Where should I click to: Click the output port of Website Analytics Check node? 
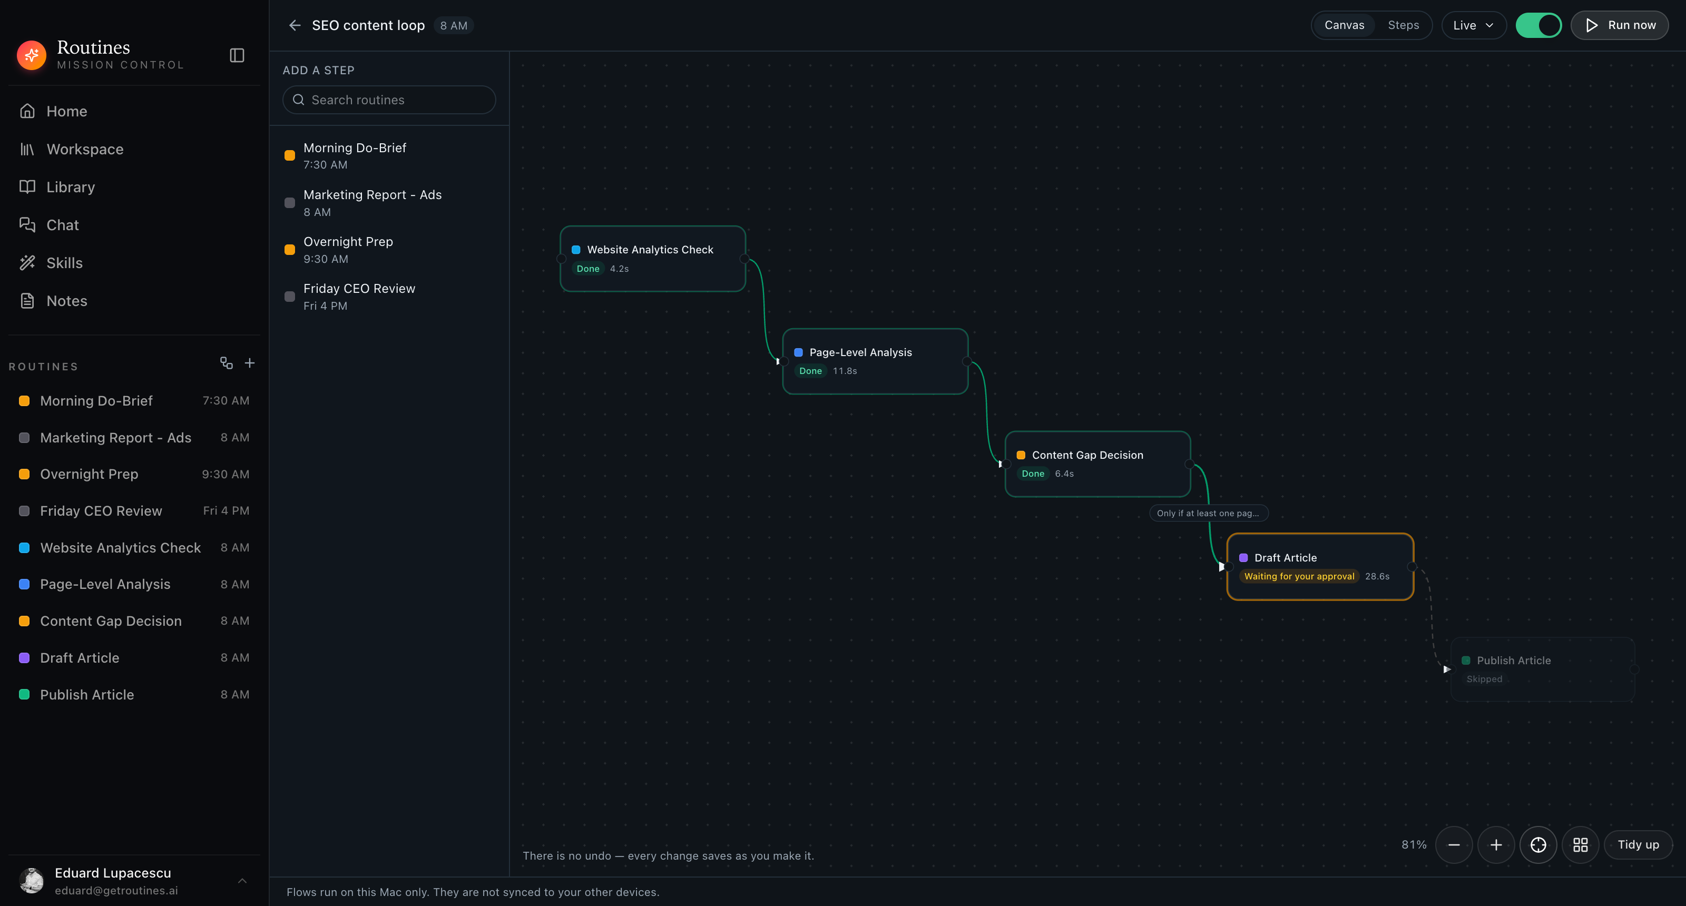pyautogui.click(x=745, y=259)
